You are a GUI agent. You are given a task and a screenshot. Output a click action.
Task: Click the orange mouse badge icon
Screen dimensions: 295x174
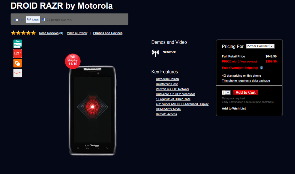(x=18, y=63)
